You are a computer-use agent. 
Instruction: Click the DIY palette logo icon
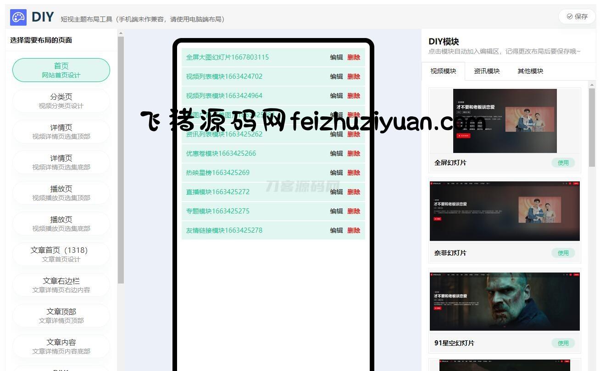point(18,17)
